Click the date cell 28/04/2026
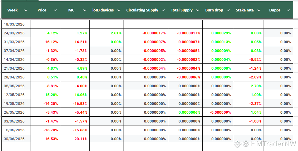 (x=16, y=77)
